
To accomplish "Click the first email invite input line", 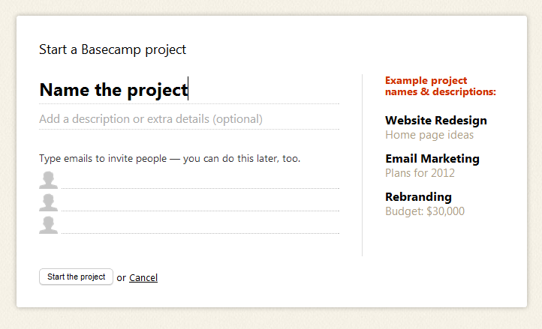I will coord(200,181).
